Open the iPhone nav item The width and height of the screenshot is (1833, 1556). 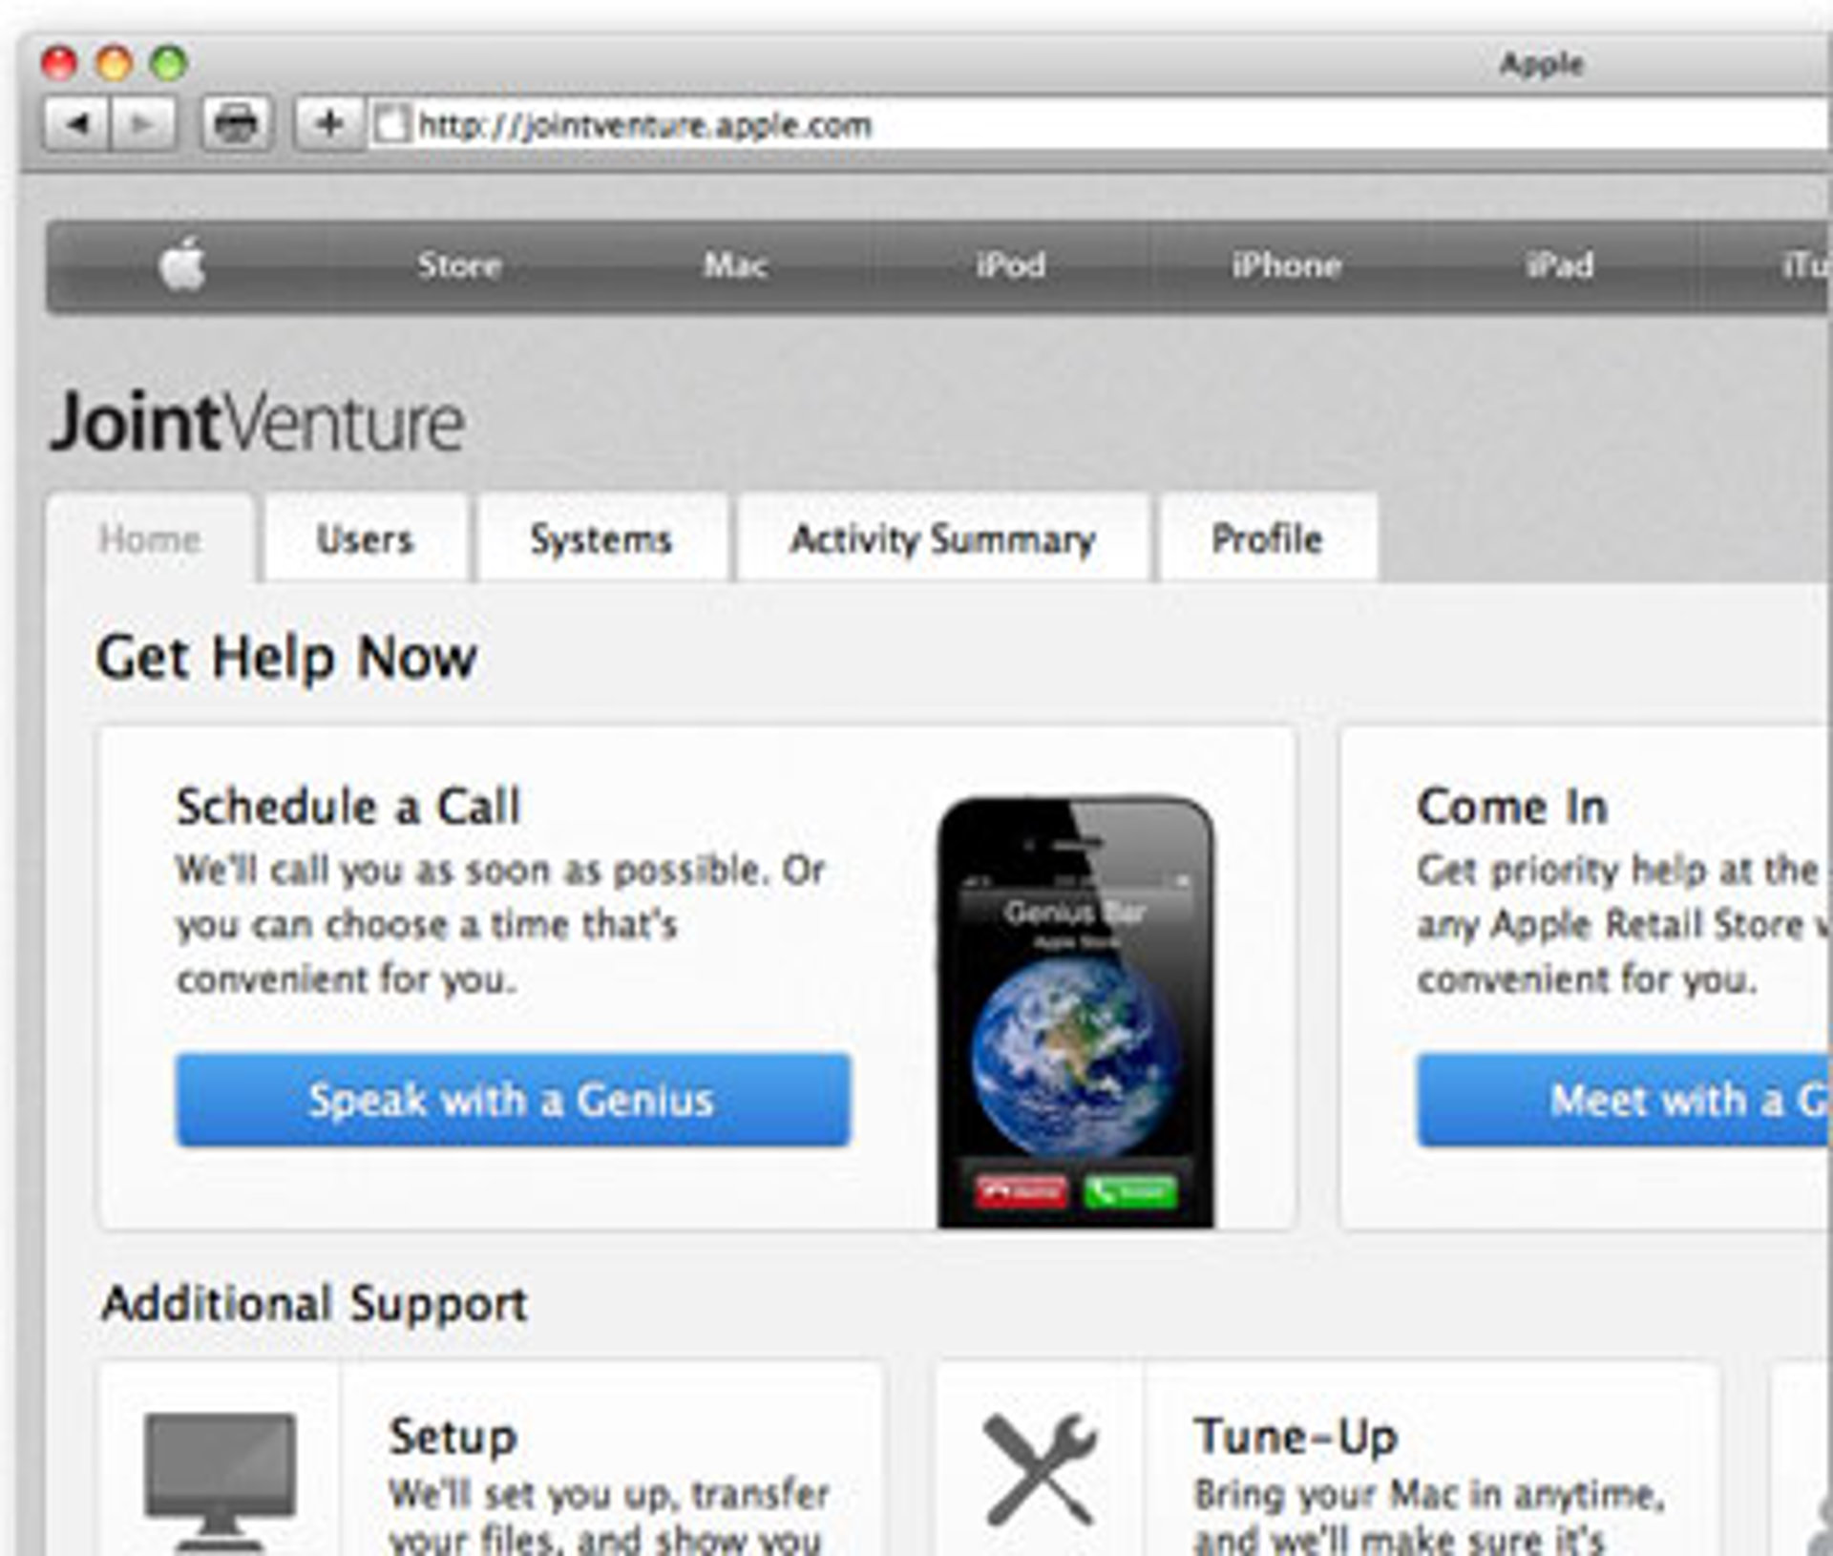(1286, 265)
